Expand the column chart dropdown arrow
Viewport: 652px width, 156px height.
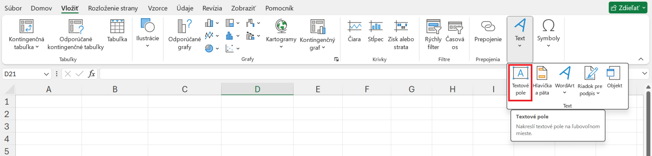click(217, 23)
